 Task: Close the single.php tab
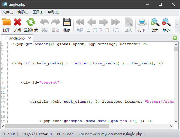(x=29, y=38)
